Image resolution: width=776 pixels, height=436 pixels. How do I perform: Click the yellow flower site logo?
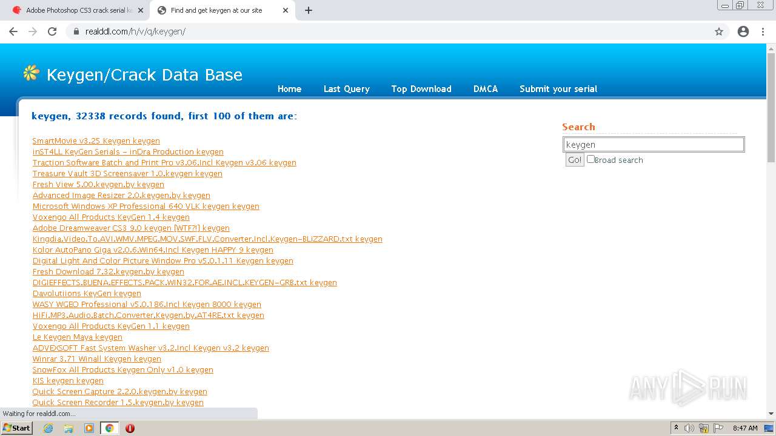pyautogui.click(x=32, y=73)
